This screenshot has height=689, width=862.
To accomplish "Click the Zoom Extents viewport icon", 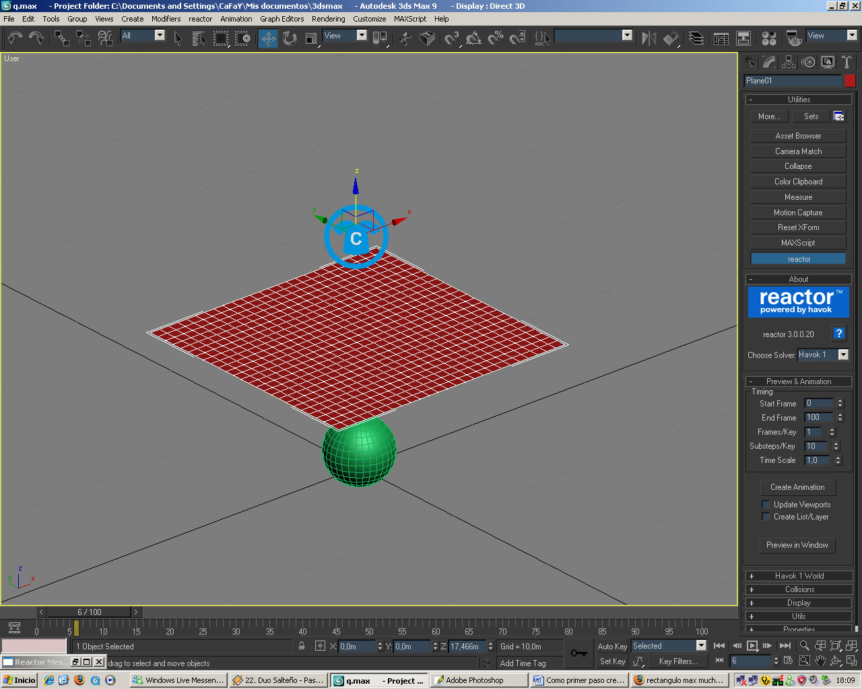I will click(x=836, y=646).
